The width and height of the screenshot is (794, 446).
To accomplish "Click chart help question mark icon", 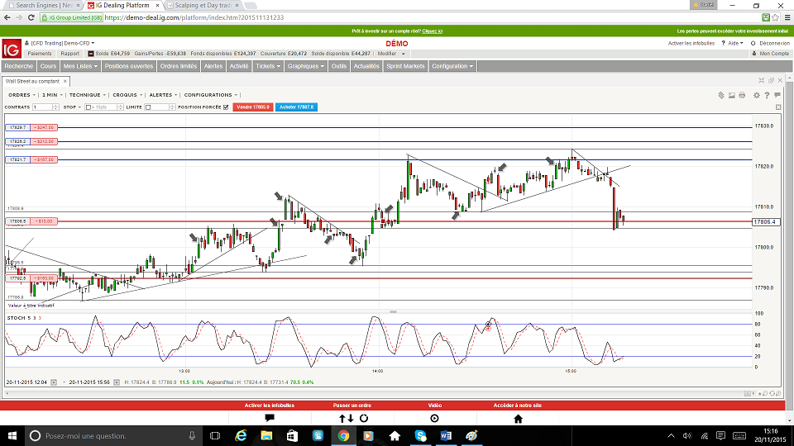I will click(x=767, y=95).
